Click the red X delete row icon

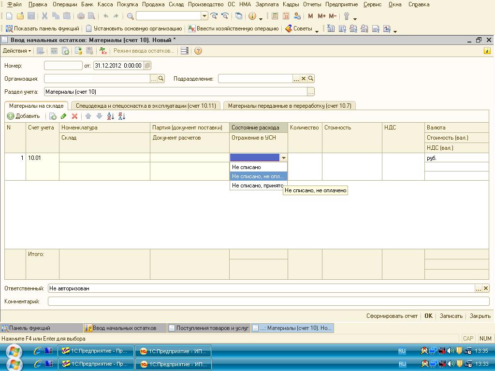75,116
